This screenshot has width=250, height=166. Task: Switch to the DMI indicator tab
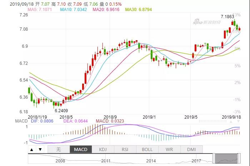point(192,150)
